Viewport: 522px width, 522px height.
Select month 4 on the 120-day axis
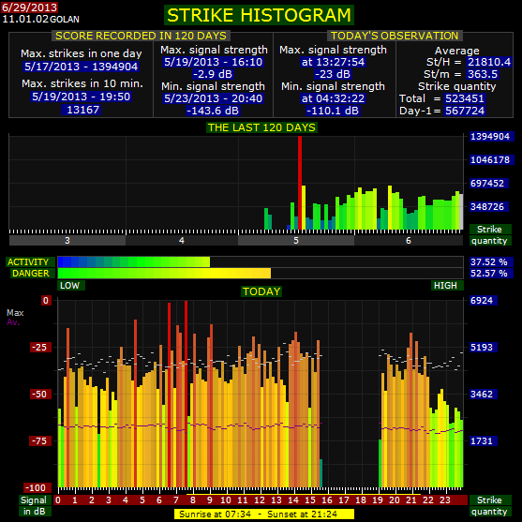click(182, 240)
